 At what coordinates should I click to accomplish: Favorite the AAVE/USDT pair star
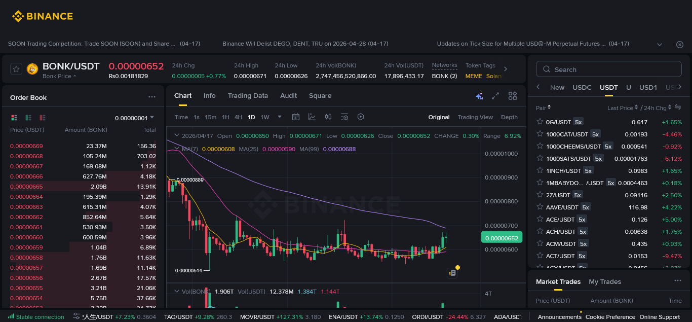pos(540,207)
